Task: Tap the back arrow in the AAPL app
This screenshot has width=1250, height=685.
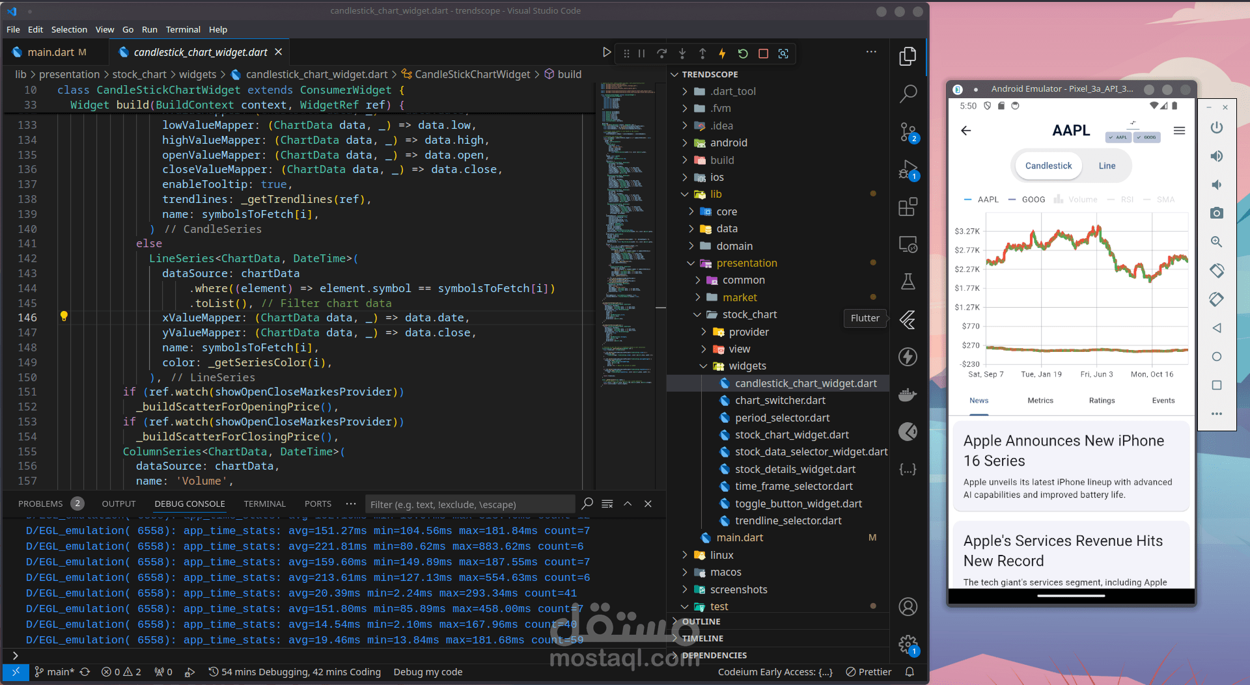Action: [966, 131]
